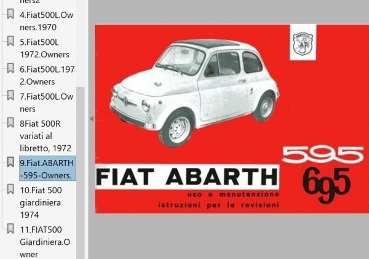Click bookmark icon beside 7.Fiat500L.Owners
The image size is (369, 259).
[10, 95]
